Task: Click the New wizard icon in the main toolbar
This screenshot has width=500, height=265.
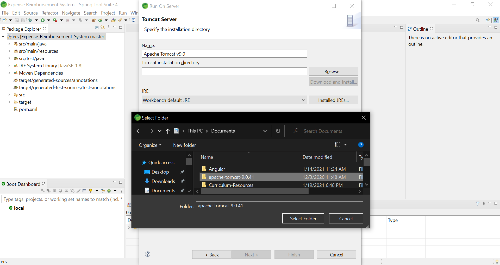Action: coord(4,20)
